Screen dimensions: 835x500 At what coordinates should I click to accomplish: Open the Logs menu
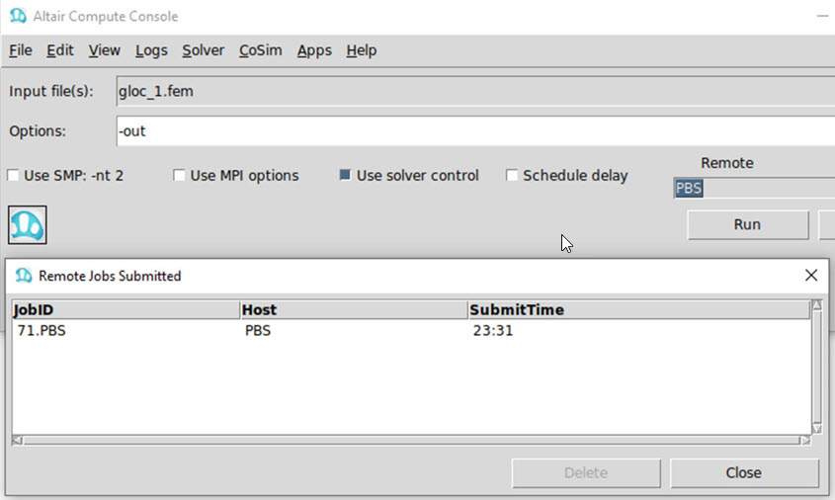click(x=151, y=50)
